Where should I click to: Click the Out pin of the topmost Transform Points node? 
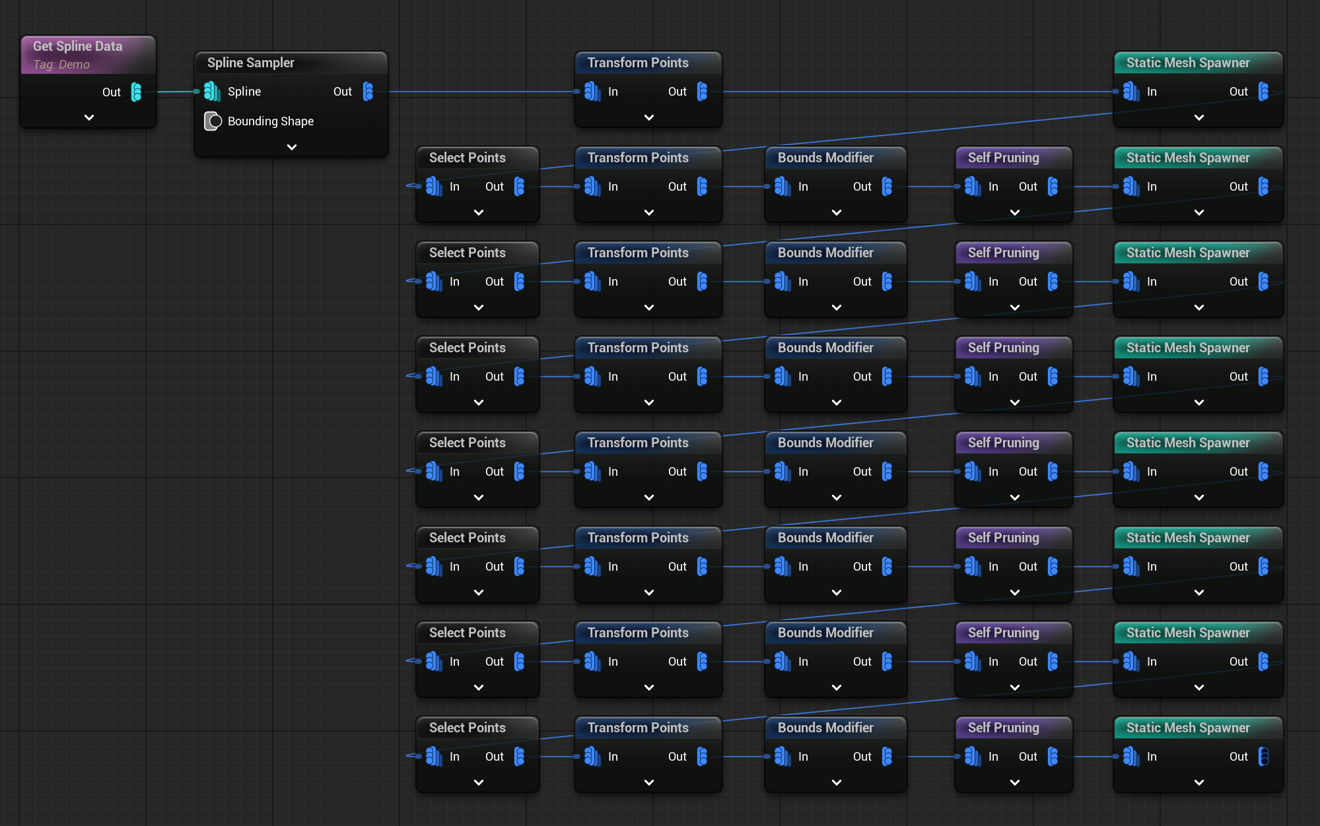pyautogui.click(x=702, y=92)
